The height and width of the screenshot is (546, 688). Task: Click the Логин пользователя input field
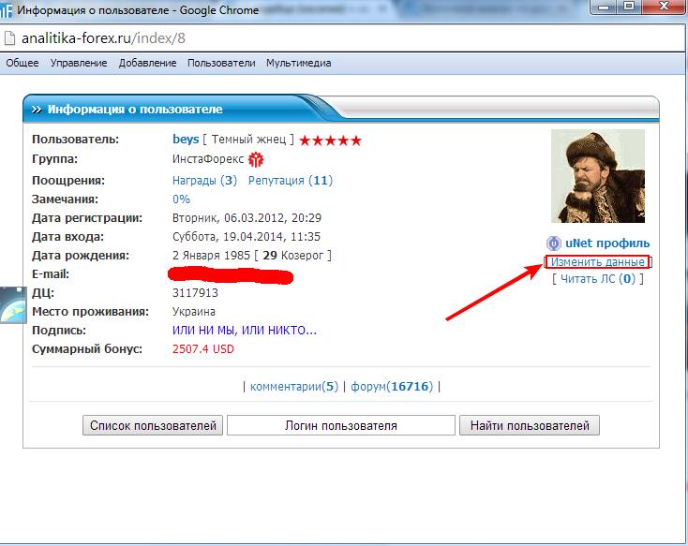(x=340, y=425)
